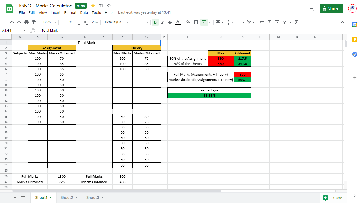The height and width of the screenshot is (203, 362).
Task: Open Calendar side panel
Action: [x=355, y=25]
